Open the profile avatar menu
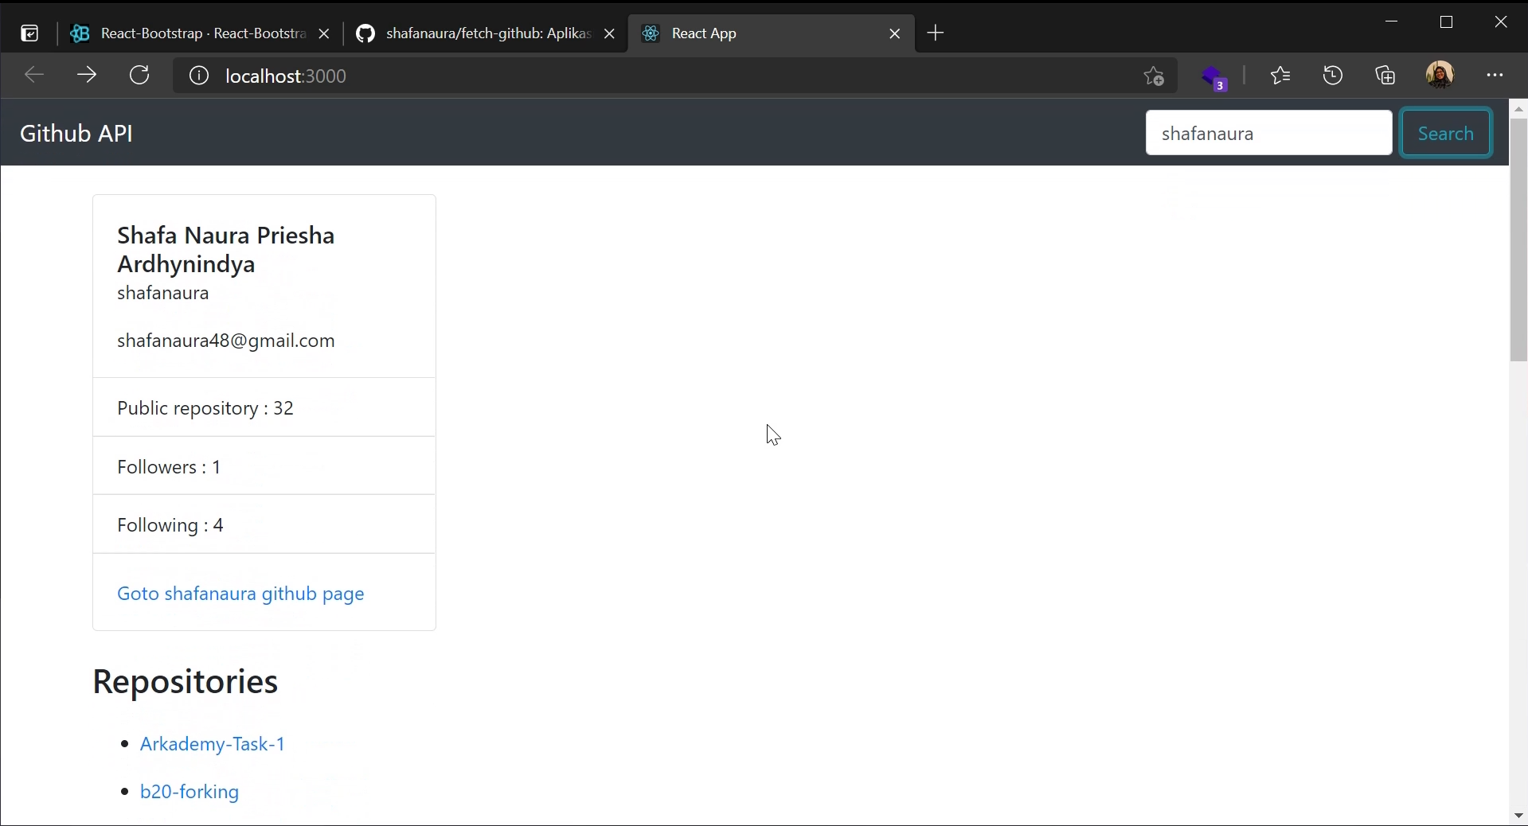Image resolution: width=1528 pixels, height=826 pixels. pyautogui.click(x=1440, y=76)
